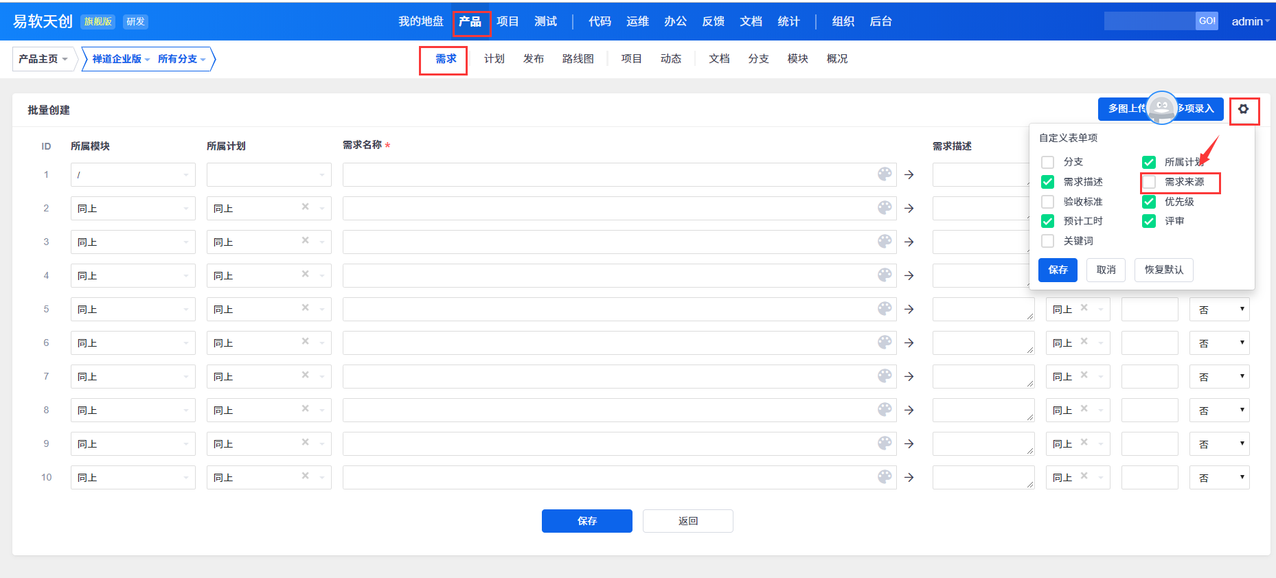
Task: Expand the 产品主页 dropdown
Action: click(x=43, y=59)
